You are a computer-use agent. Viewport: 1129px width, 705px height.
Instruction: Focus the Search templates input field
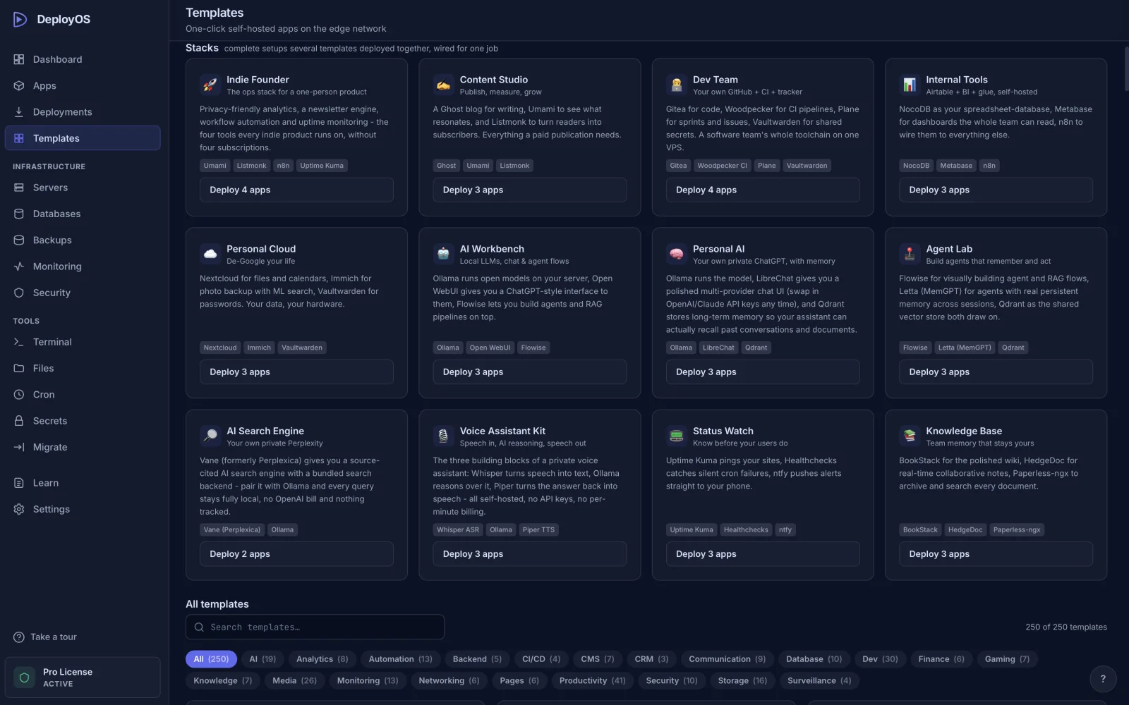[315, 627]
